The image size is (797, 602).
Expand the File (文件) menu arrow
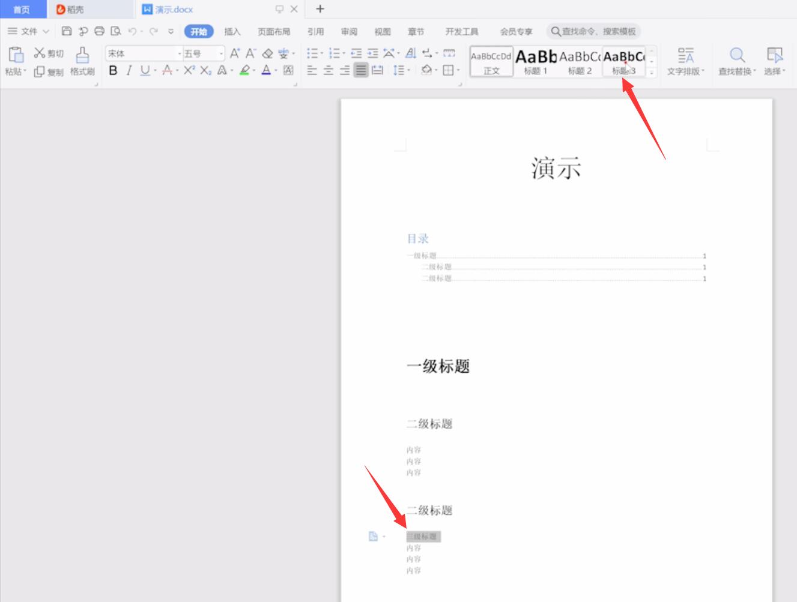(x=46, y=31)
